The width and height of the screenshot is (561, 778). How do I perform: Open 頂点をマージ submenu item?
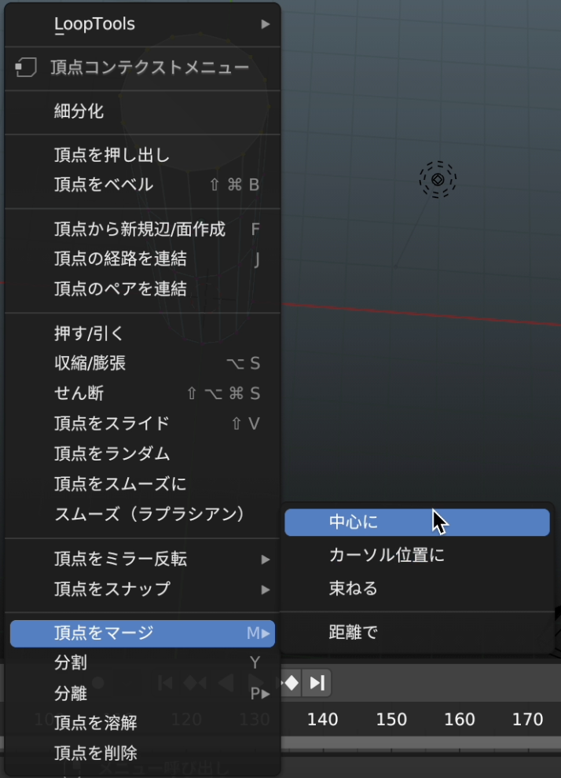142,633
